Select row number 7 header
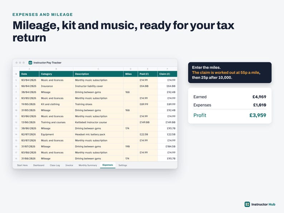Image resolution: width=284 pixels, height=213 pixels. pos(16,92)
